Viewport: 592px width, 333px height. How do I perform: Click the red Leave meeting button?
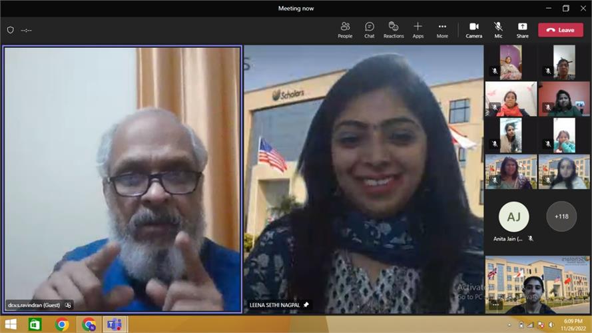560,30
